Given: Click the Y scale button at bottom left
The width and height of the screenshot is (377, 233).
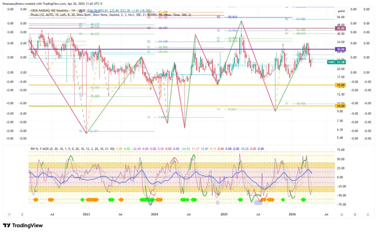Looking at the screenshot, I should point(9,214).
